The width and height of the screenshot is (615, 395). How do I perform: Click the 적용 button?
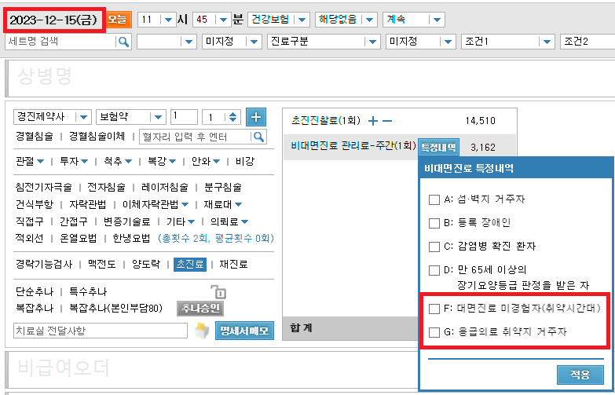pyautogui.click(x=580, y=375)
